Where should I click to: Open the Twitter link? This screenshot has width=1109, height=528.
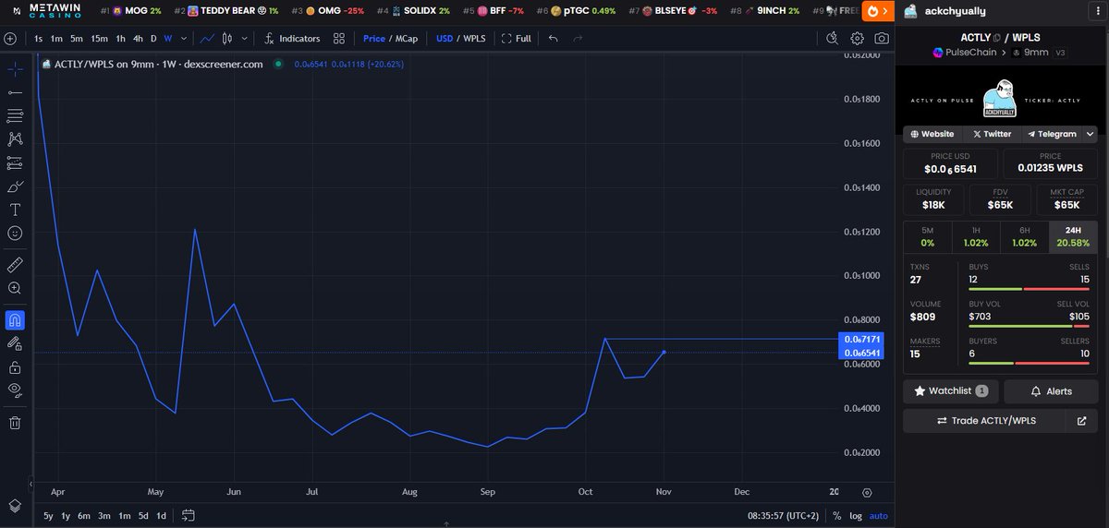tap(993, 134)
